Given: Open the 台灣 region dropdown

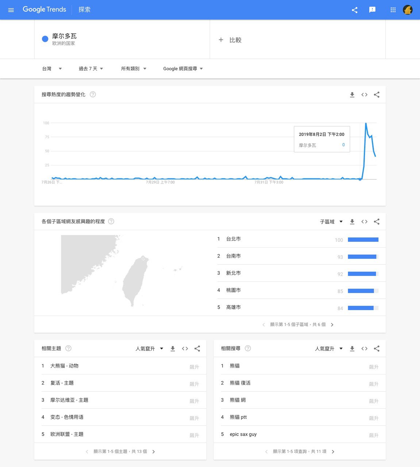Looking at the screenshot, I should click(x=52, y=69).
